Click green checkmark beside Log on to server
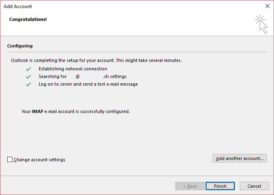The width and height of the screenshot is (274, 195). [x=28, y=84]
